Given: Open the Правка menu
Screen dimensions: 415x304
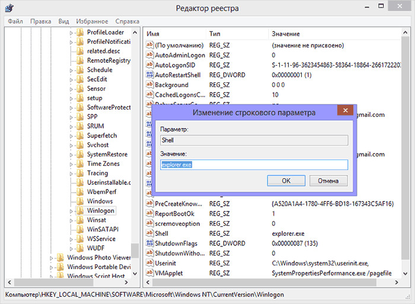Looking at the screenshot, I should pos(41,21).
